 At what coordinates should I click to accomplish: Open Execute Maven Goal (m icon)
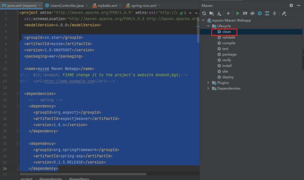[245, 14]
